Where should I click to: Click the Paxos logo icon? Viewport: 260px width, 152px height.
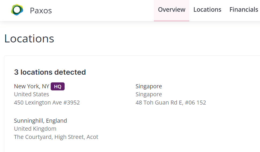17,10
